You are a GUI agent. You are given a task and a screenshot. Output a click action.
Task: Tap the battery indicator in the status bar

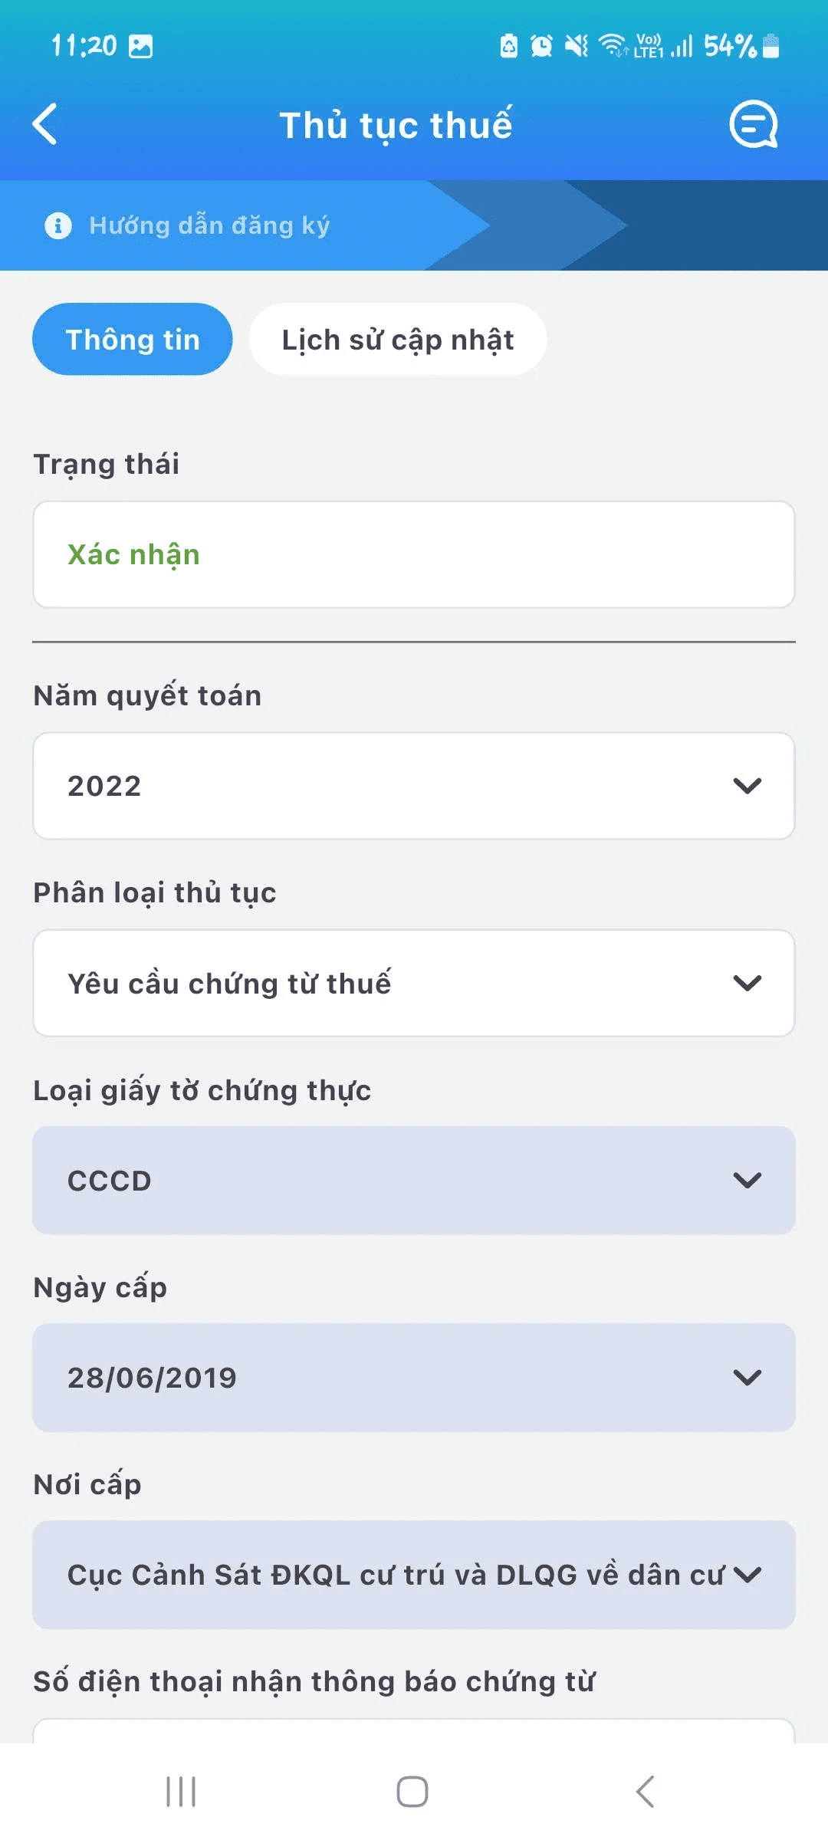pos(771,46)
